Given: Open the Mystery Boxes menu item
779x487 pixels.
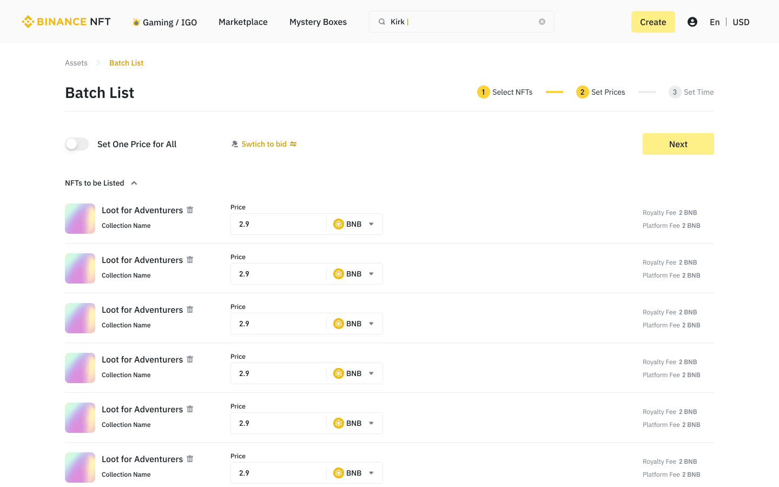Looking at the screenshot, I should tap(318, 22).
